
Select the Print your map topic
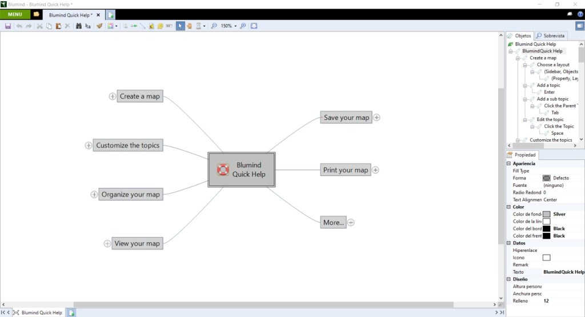click(345, 170)
